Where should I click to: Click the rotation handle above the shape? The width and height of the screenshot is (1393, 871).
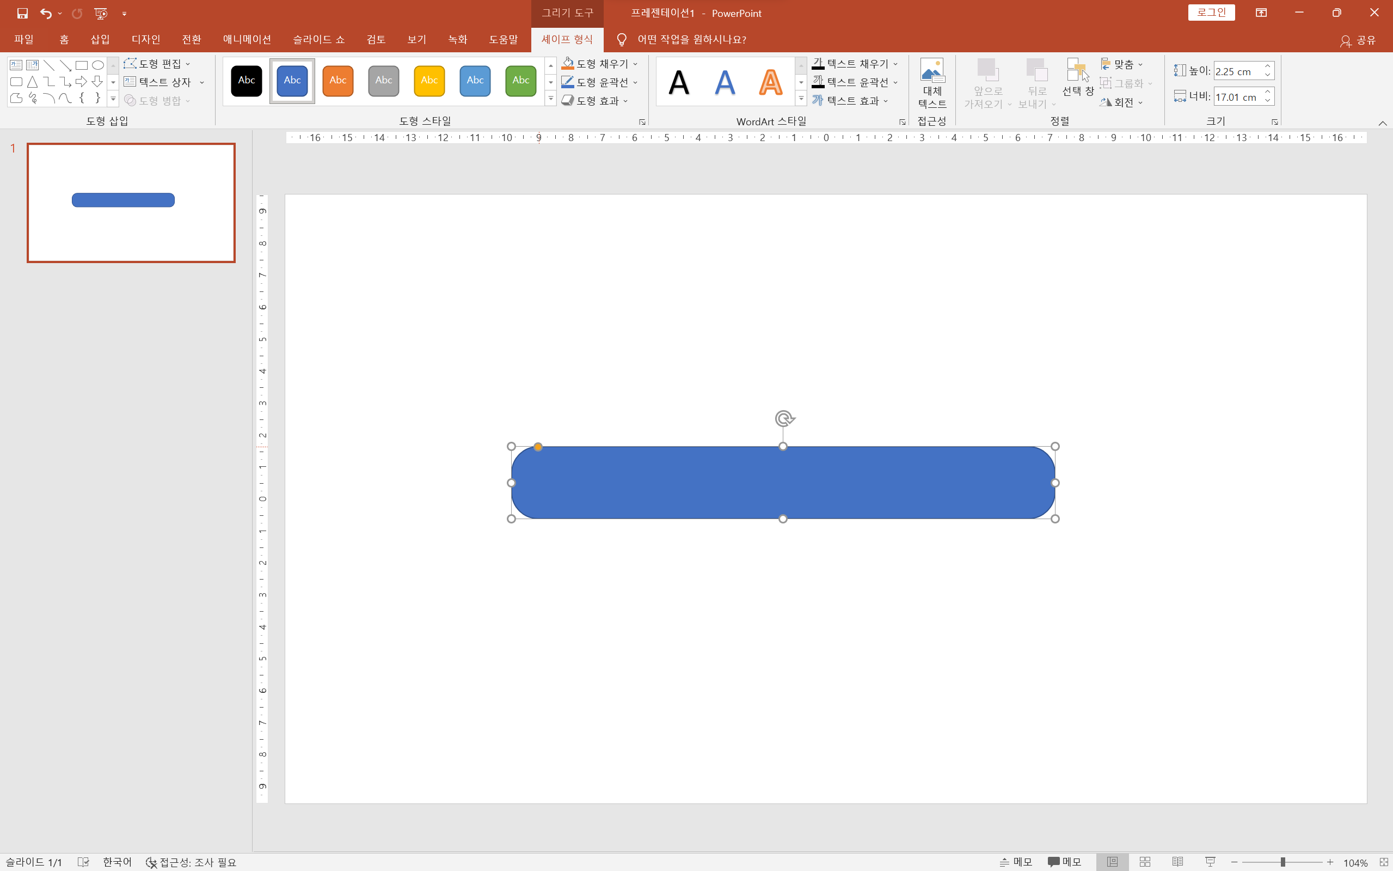pyautogui.click(x=784, y=418)
